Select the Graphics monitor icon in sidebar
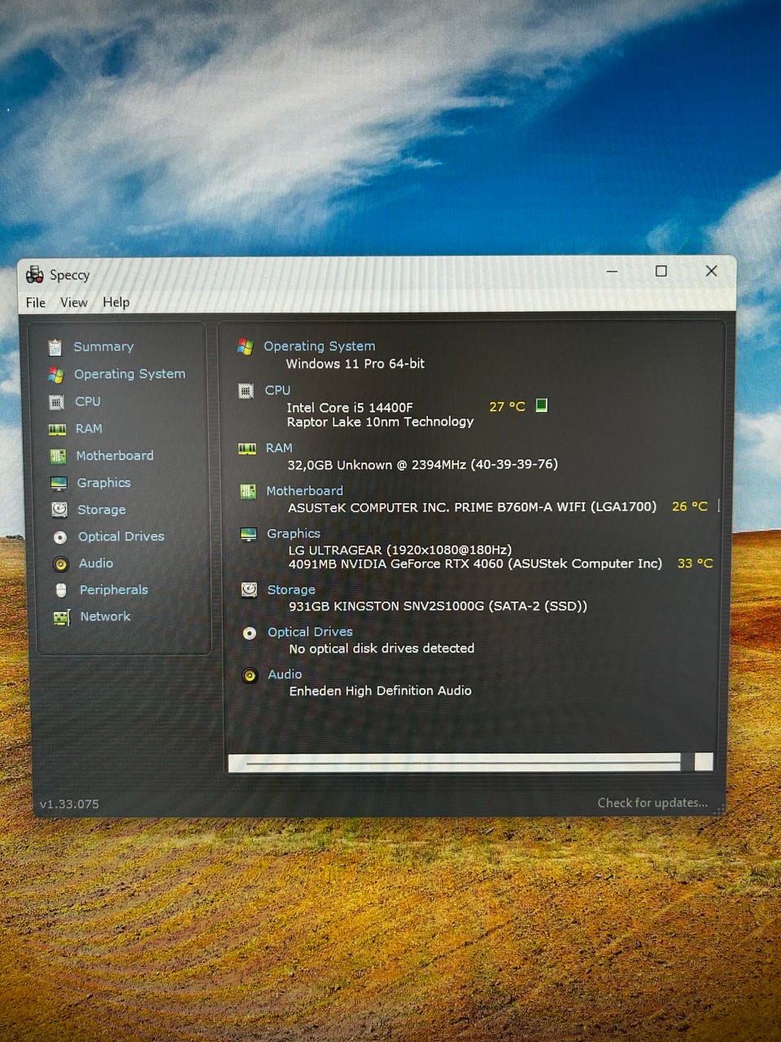Image resolution: width=781 pixels, height=1042 pixels. [59, 484]
